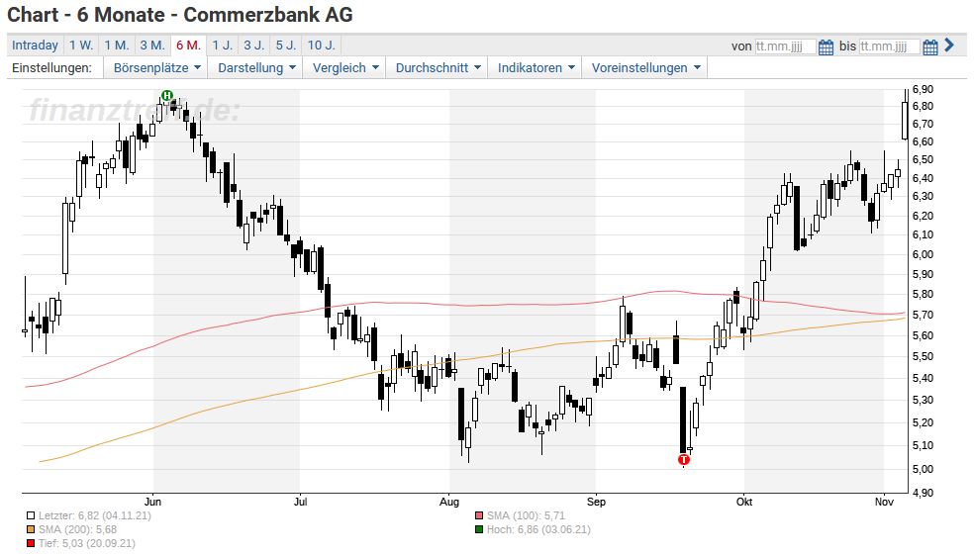Switch to the Intraday tab
Viewport: 974px width, 556px height.
point(35,46)
